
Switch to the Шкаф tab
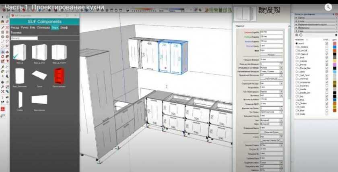(64, 27)
